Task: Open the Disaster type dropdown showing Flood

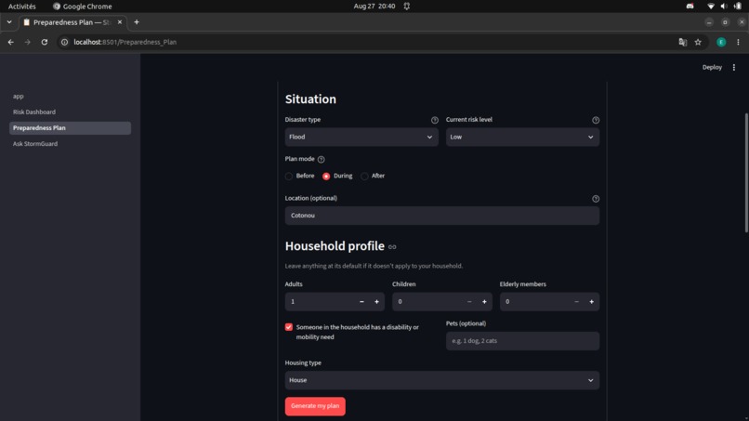Action: (361, 138)
